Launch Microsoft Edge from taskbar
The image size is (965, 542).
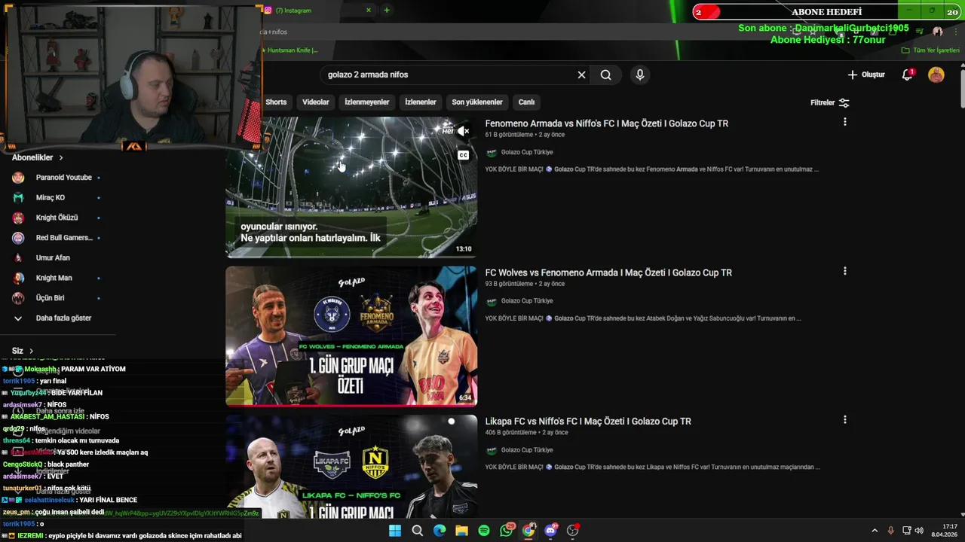pos(439,531)
